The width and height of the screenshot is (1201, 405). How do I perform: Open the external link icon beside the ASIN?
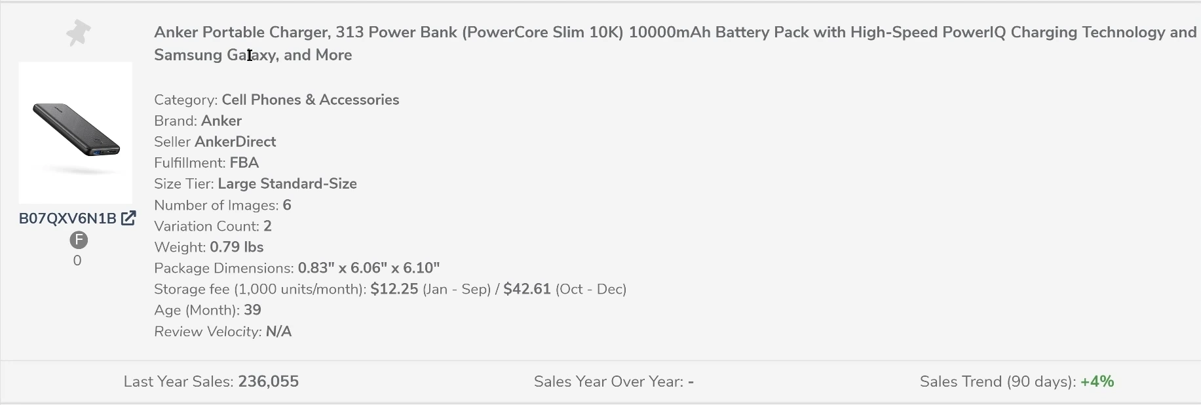128,218
